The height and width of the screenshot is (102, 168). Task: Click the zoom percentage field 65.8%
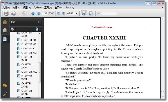[x=71, y=13]
